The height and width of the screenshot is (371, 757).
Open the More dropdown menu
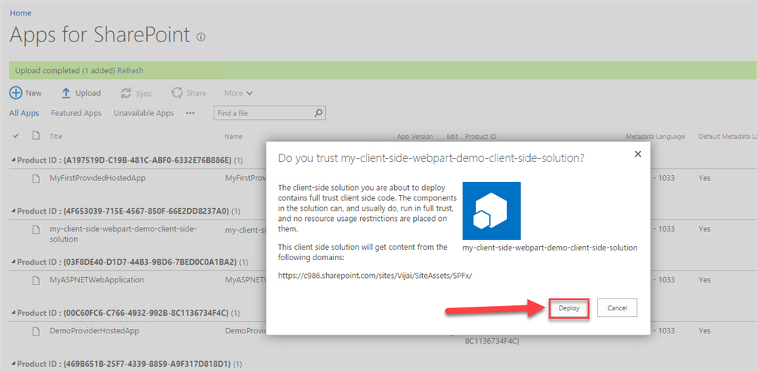tap(239, 93)
